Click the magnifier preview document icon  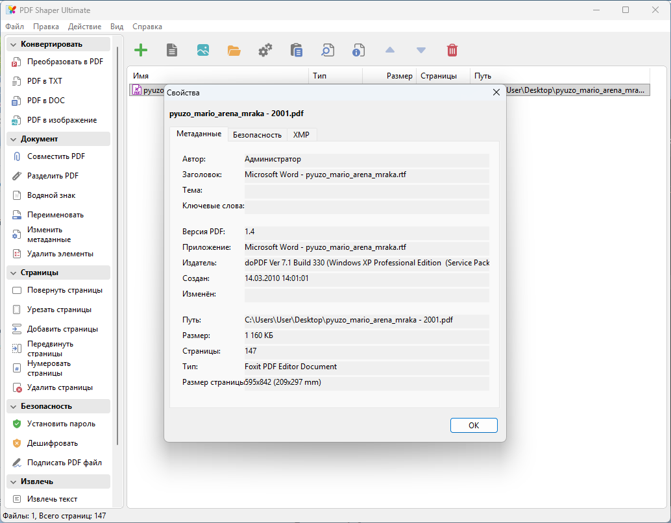[327, 50]
